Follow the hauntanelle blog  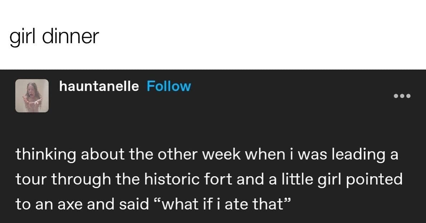tap(169, 86)
